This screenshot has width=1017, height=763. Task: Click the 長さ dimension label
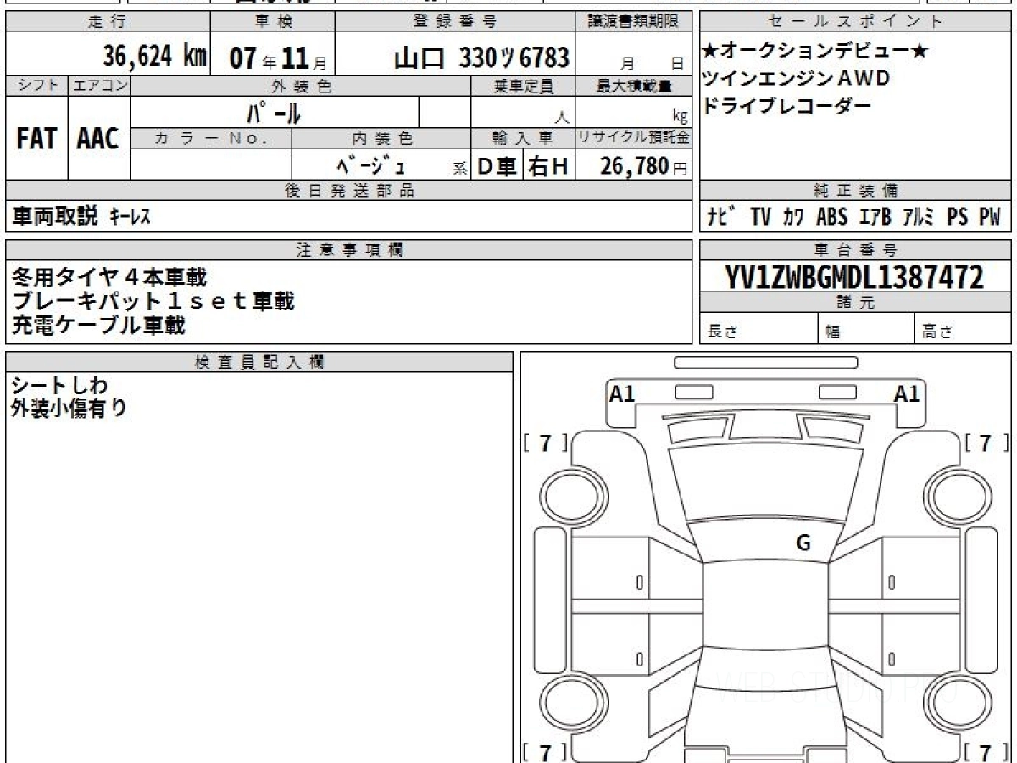click(722, 332)
